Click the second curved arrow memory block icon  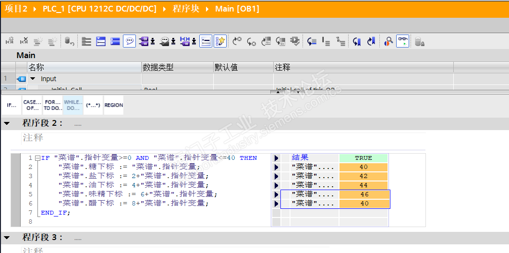pos(280,41)
